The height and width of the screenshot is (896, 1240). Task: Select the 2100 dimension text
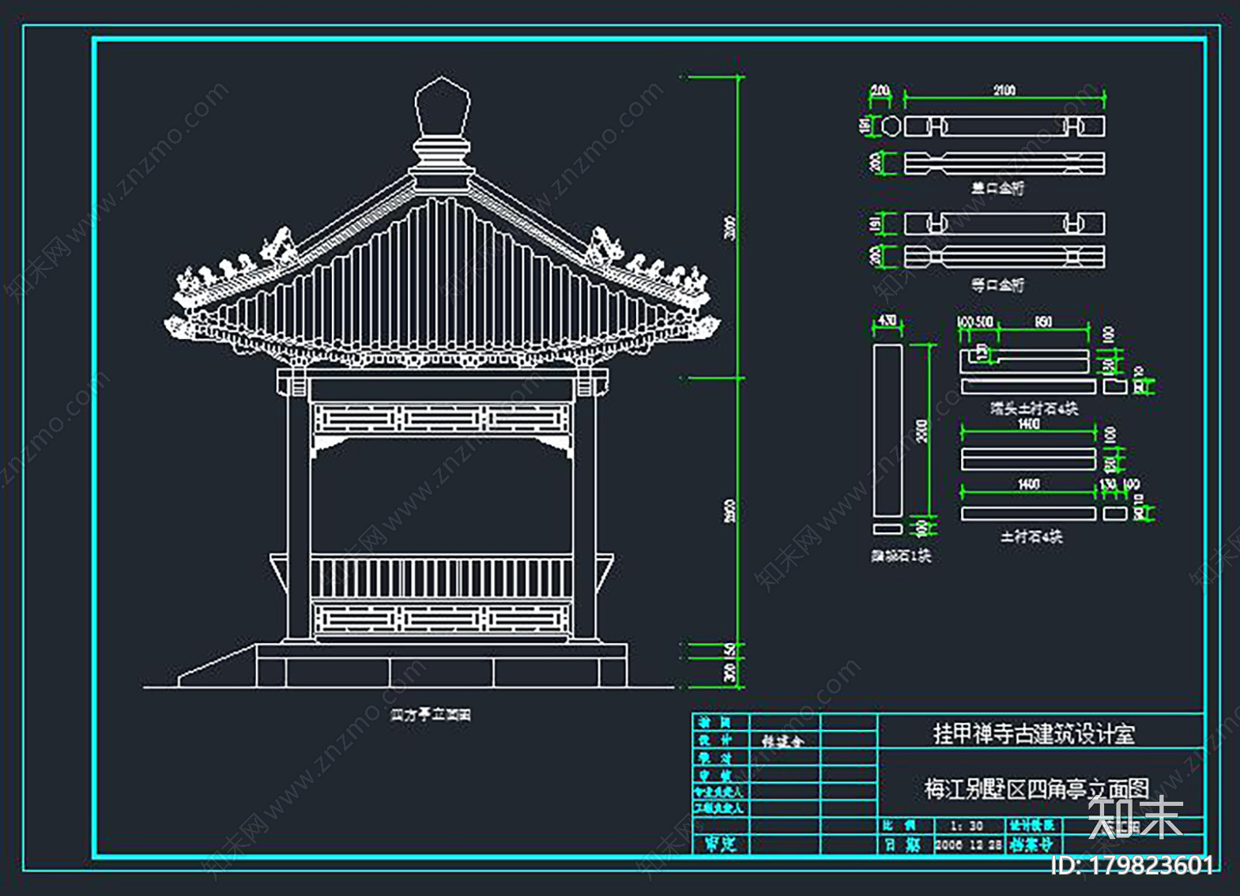point(1004,91)
